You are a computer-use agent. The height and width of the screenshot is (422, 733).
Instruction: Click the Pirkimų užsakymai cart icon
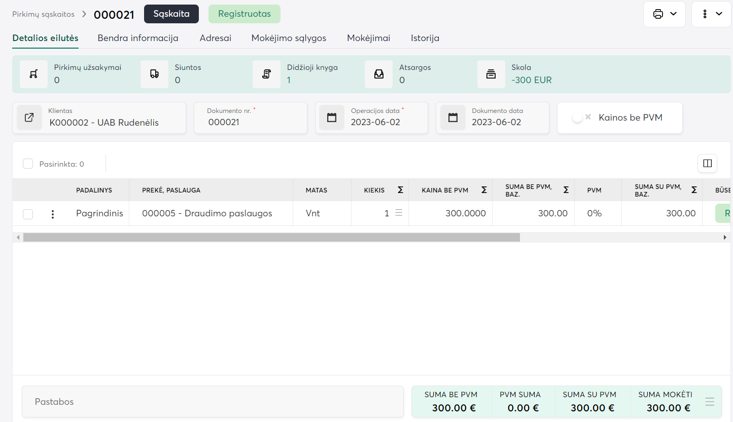[33, 74]
